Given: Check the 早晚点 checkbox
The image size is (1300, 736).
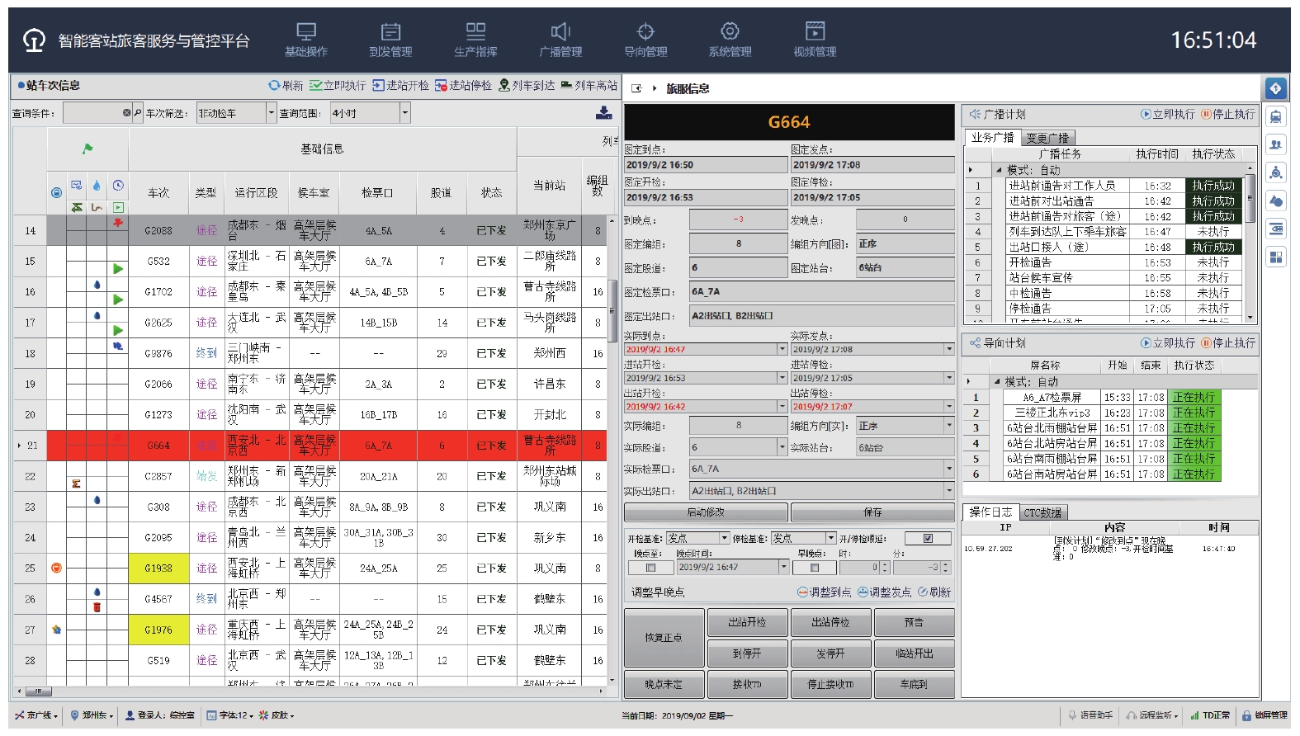Looking at the screenshot, I should (815, 568).
